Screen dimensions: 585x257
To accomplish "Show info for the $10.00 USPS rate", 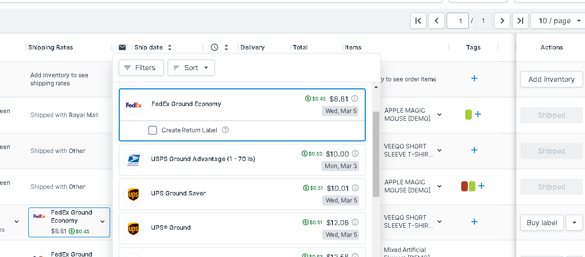I will coord(355,153).
